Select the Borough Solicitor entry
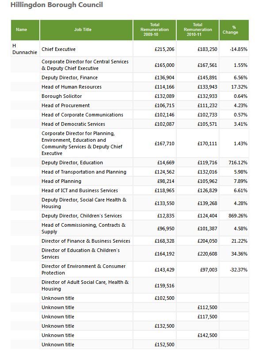 click(x=61, y=96)
